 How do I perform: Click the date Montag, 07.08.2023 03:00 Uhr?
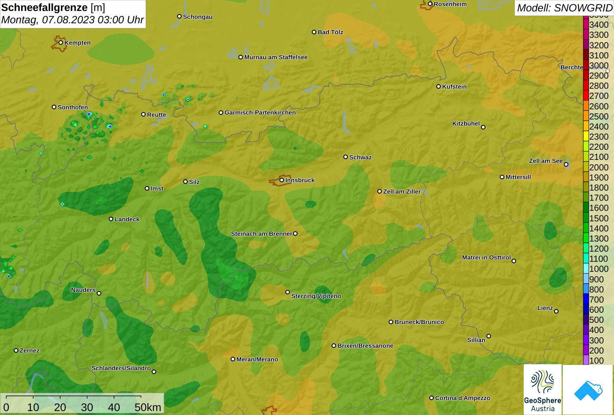[72, 20]
